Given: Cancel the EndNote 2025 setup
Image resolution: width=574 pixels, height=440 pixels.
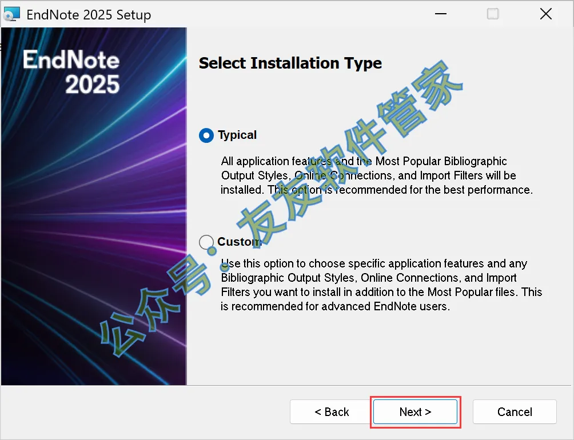Looking at the screenshot, I should 515,412.
